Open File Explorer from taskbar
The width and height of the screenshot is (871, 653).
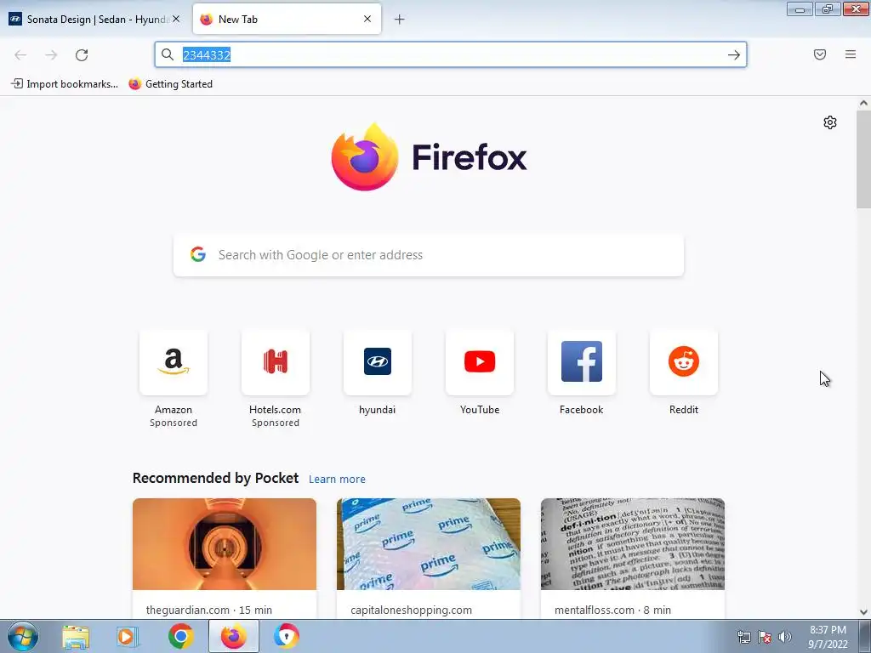coord(76,637)
